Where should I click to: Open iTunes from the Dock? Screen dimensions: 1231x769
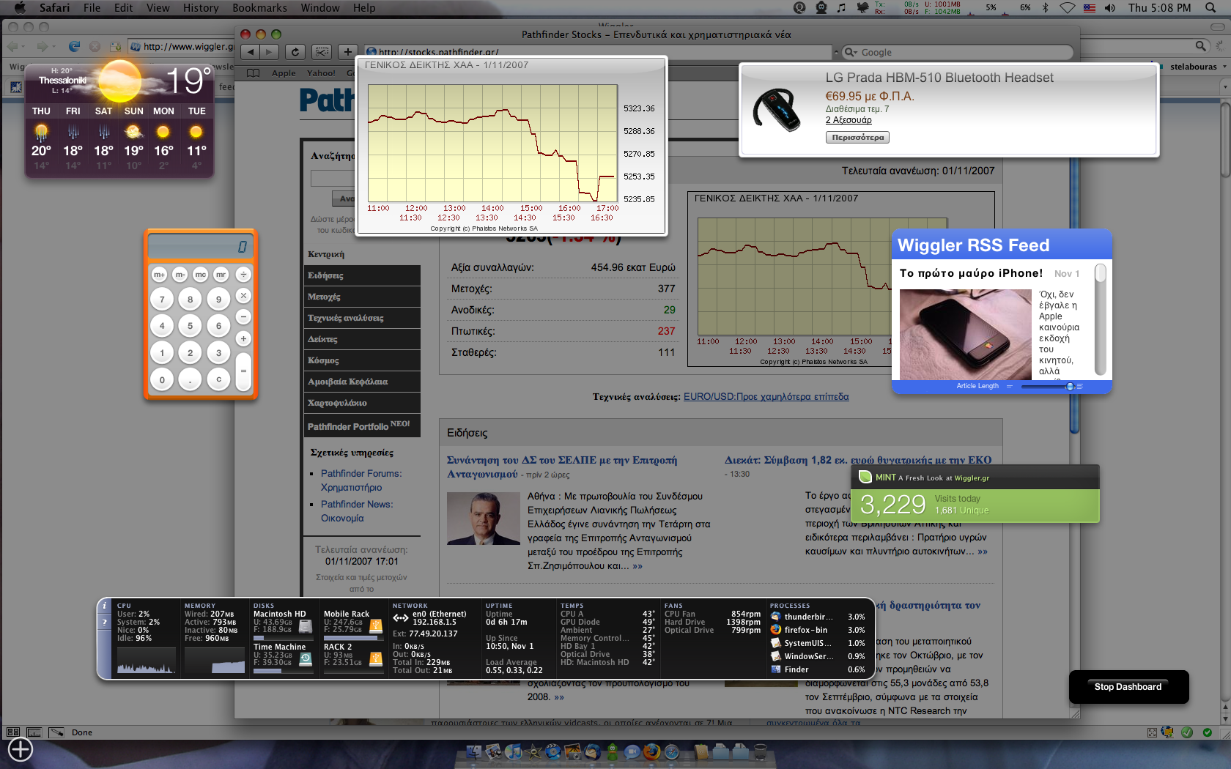click(x=514, y=752)
